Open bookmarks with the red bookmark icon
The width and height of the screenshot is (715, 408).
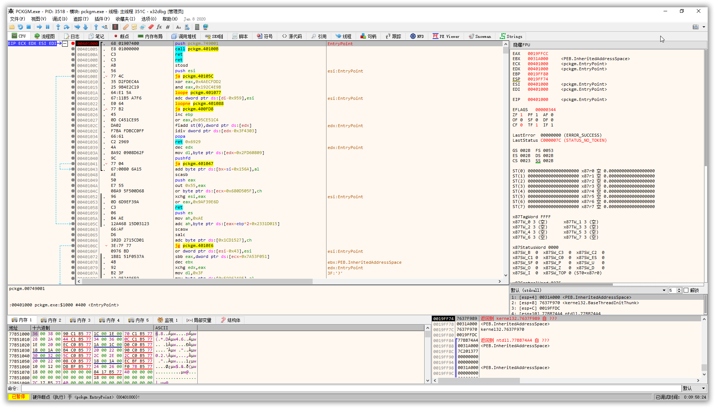point(151,27)
